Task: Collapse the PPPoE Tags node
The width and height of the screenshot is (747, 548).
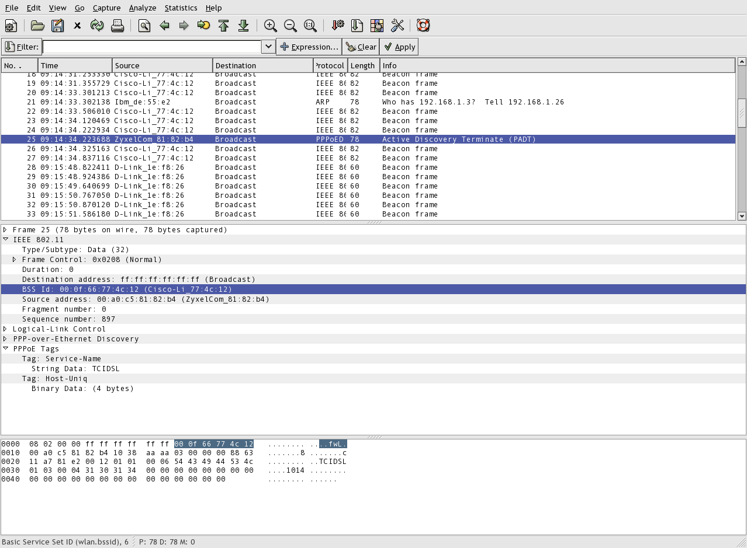Action: coord(5,348)
